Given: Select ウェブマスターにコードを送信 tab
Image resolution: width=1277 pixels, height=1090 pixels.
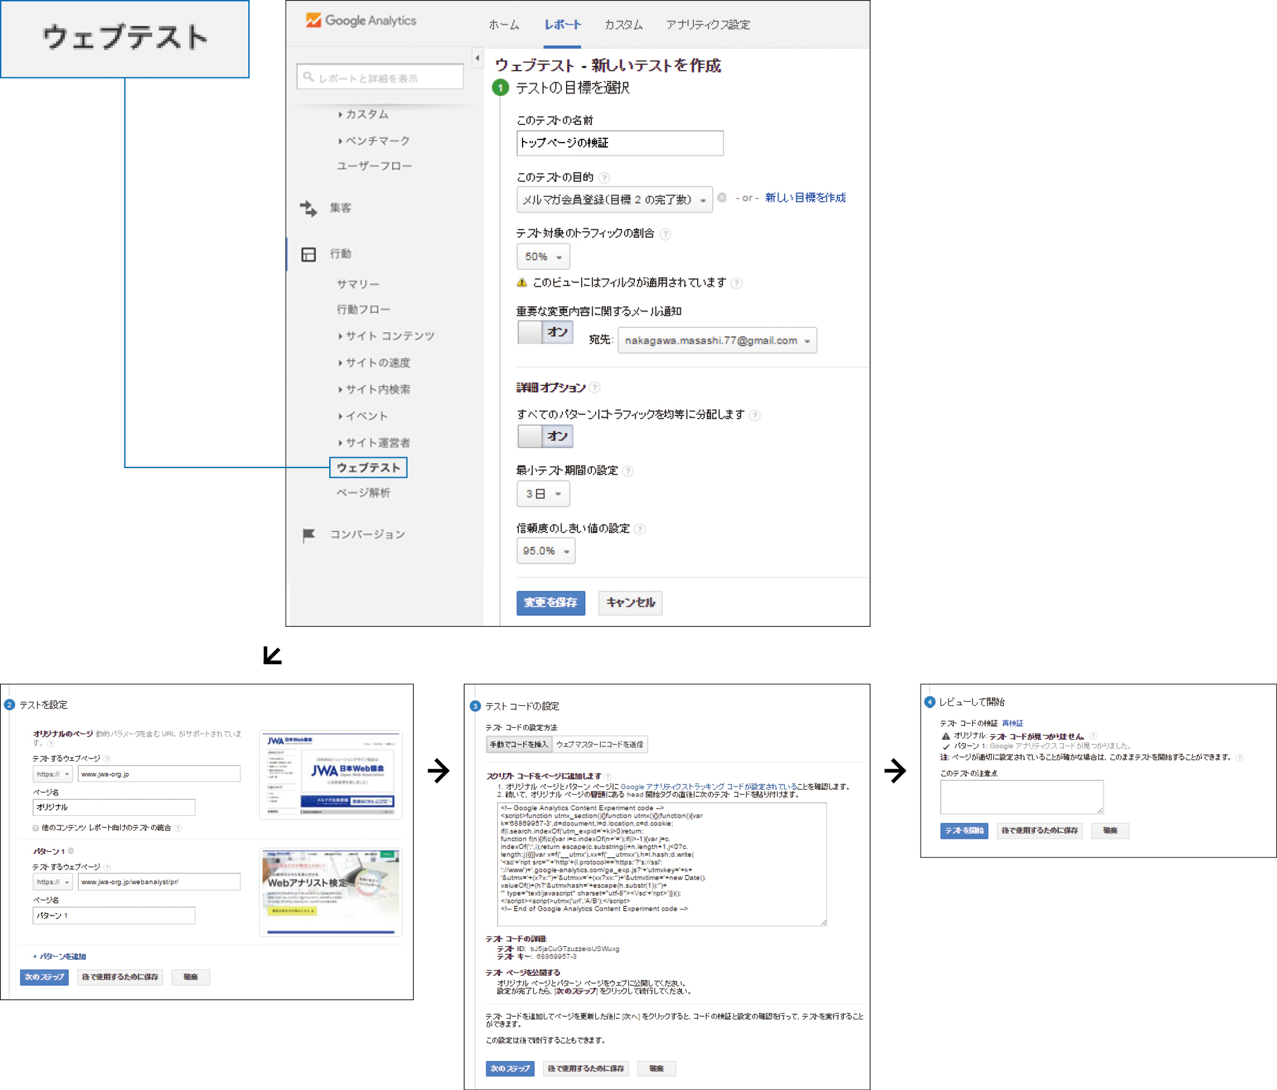Looking at the screenshot, I should [x=600, y=745].
